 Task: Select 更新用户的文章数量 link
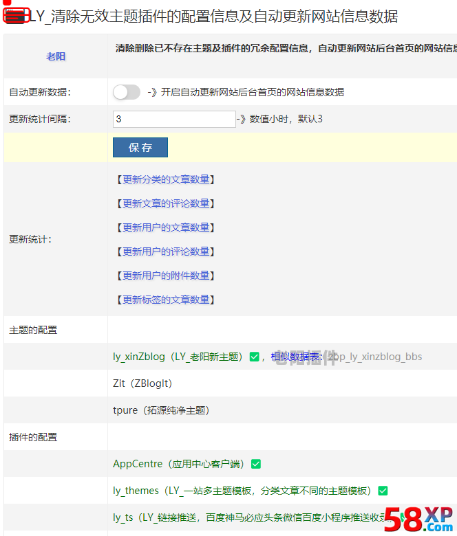pos(166,227)
